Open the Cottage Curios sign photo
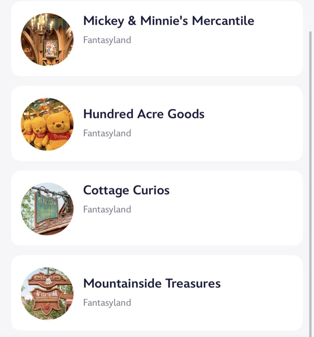The image size is (314, 337). coord(47,209)
